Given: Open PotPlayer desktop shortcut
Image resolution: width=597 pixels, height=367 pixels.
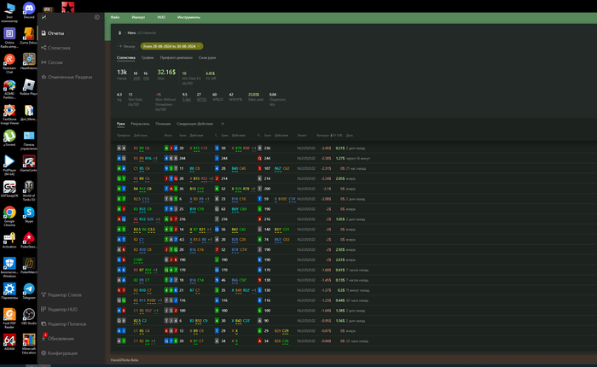Looking at the screenshot, I should tap(9, 166).
